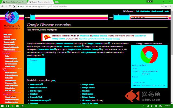This screenshot has height=108, width=173.
Task: Click the extension icon beside the bookmark star
Action: tap(166, 6)
